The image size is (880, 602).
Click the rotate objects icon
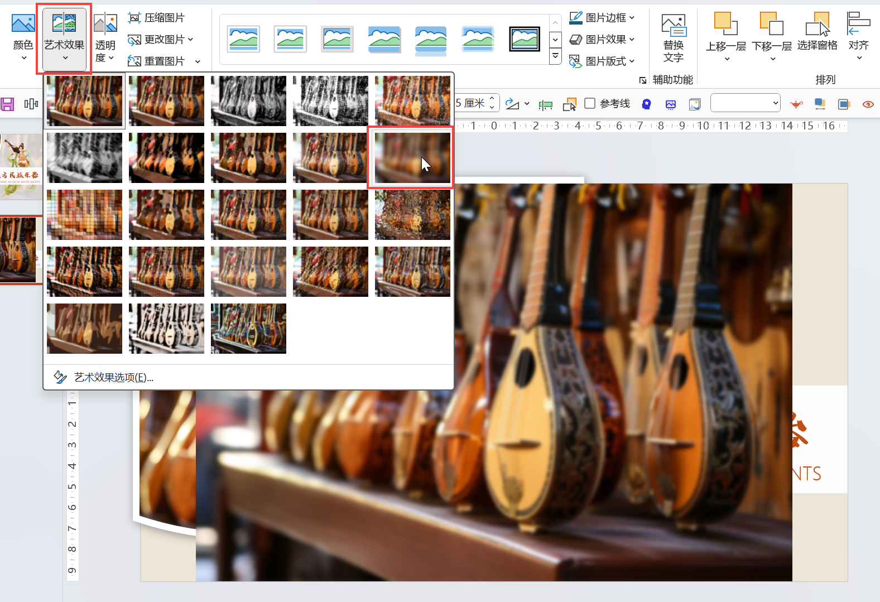click(512, 104)
